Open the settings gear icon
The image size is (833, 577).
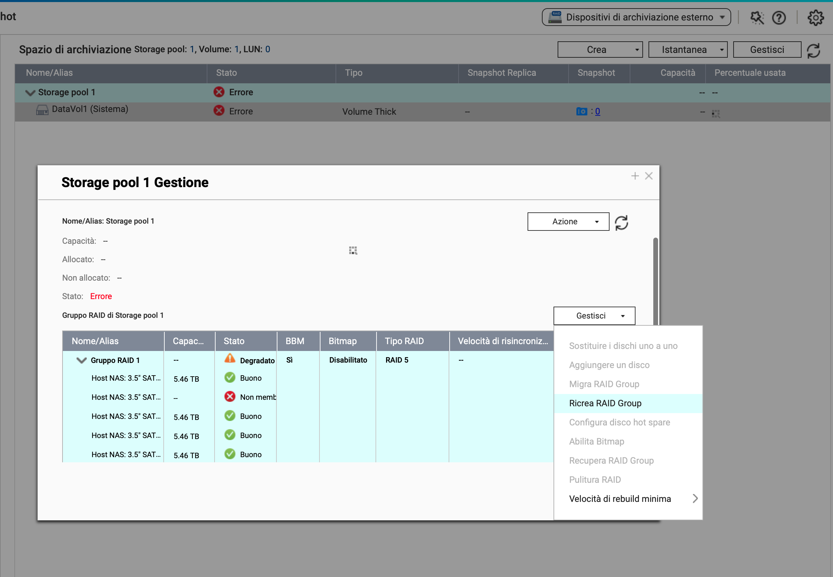[x=815, y=18]
